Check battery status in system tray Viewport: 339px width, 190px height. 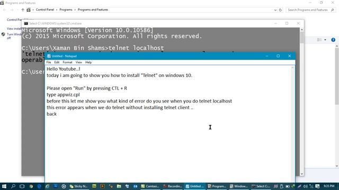[x=288, y=186]
